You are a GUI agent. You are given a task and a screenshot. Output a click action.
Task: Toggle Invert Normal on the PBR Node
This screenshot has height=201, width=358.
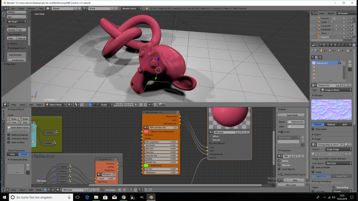[210, 143]
